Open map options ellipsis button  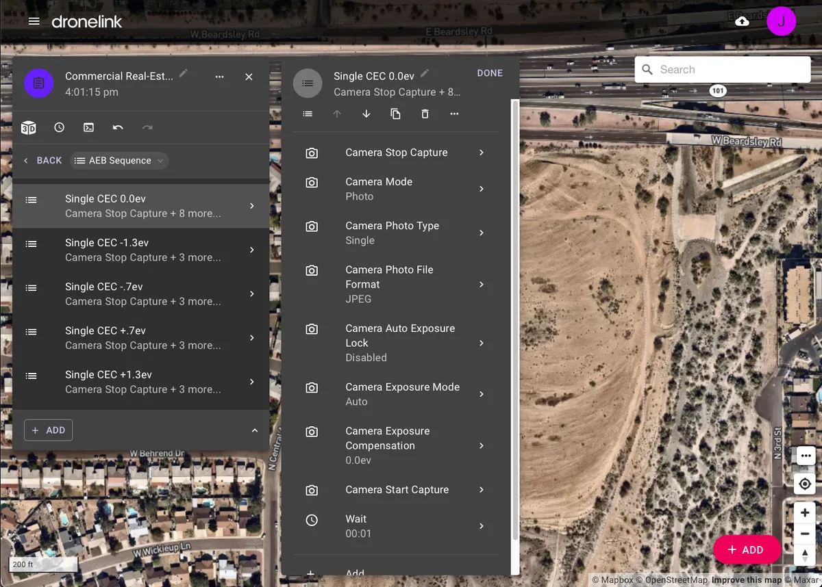(x=805, y=455)
